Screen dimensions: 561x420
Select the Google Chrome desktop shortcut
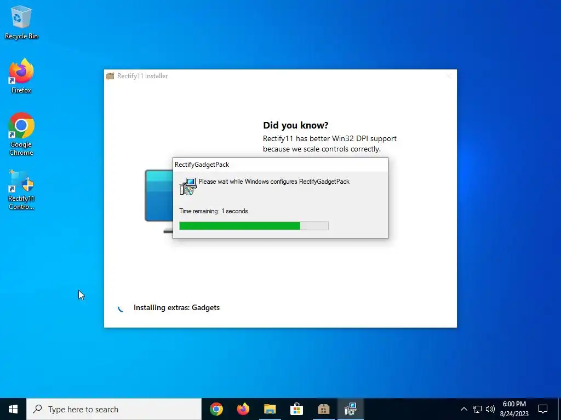point(21,134)
